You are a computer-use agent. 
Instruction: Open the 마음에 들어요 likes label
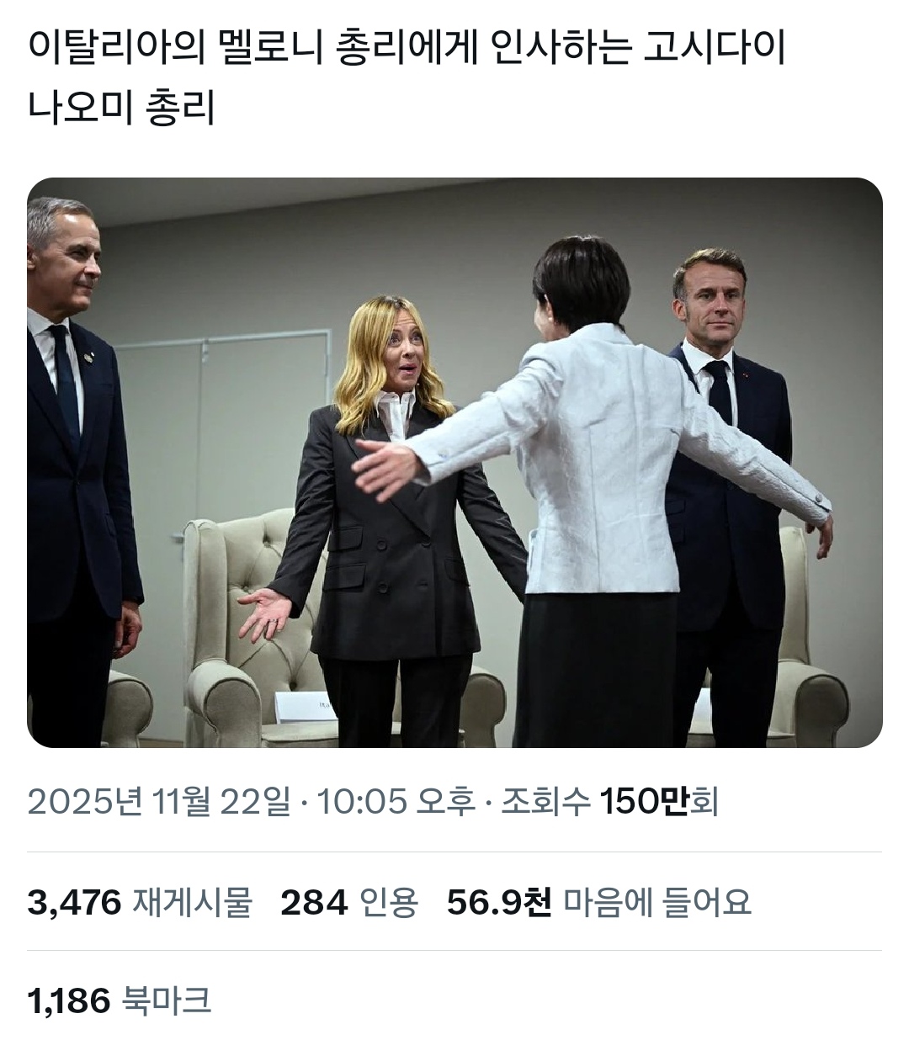pos(656,903)
